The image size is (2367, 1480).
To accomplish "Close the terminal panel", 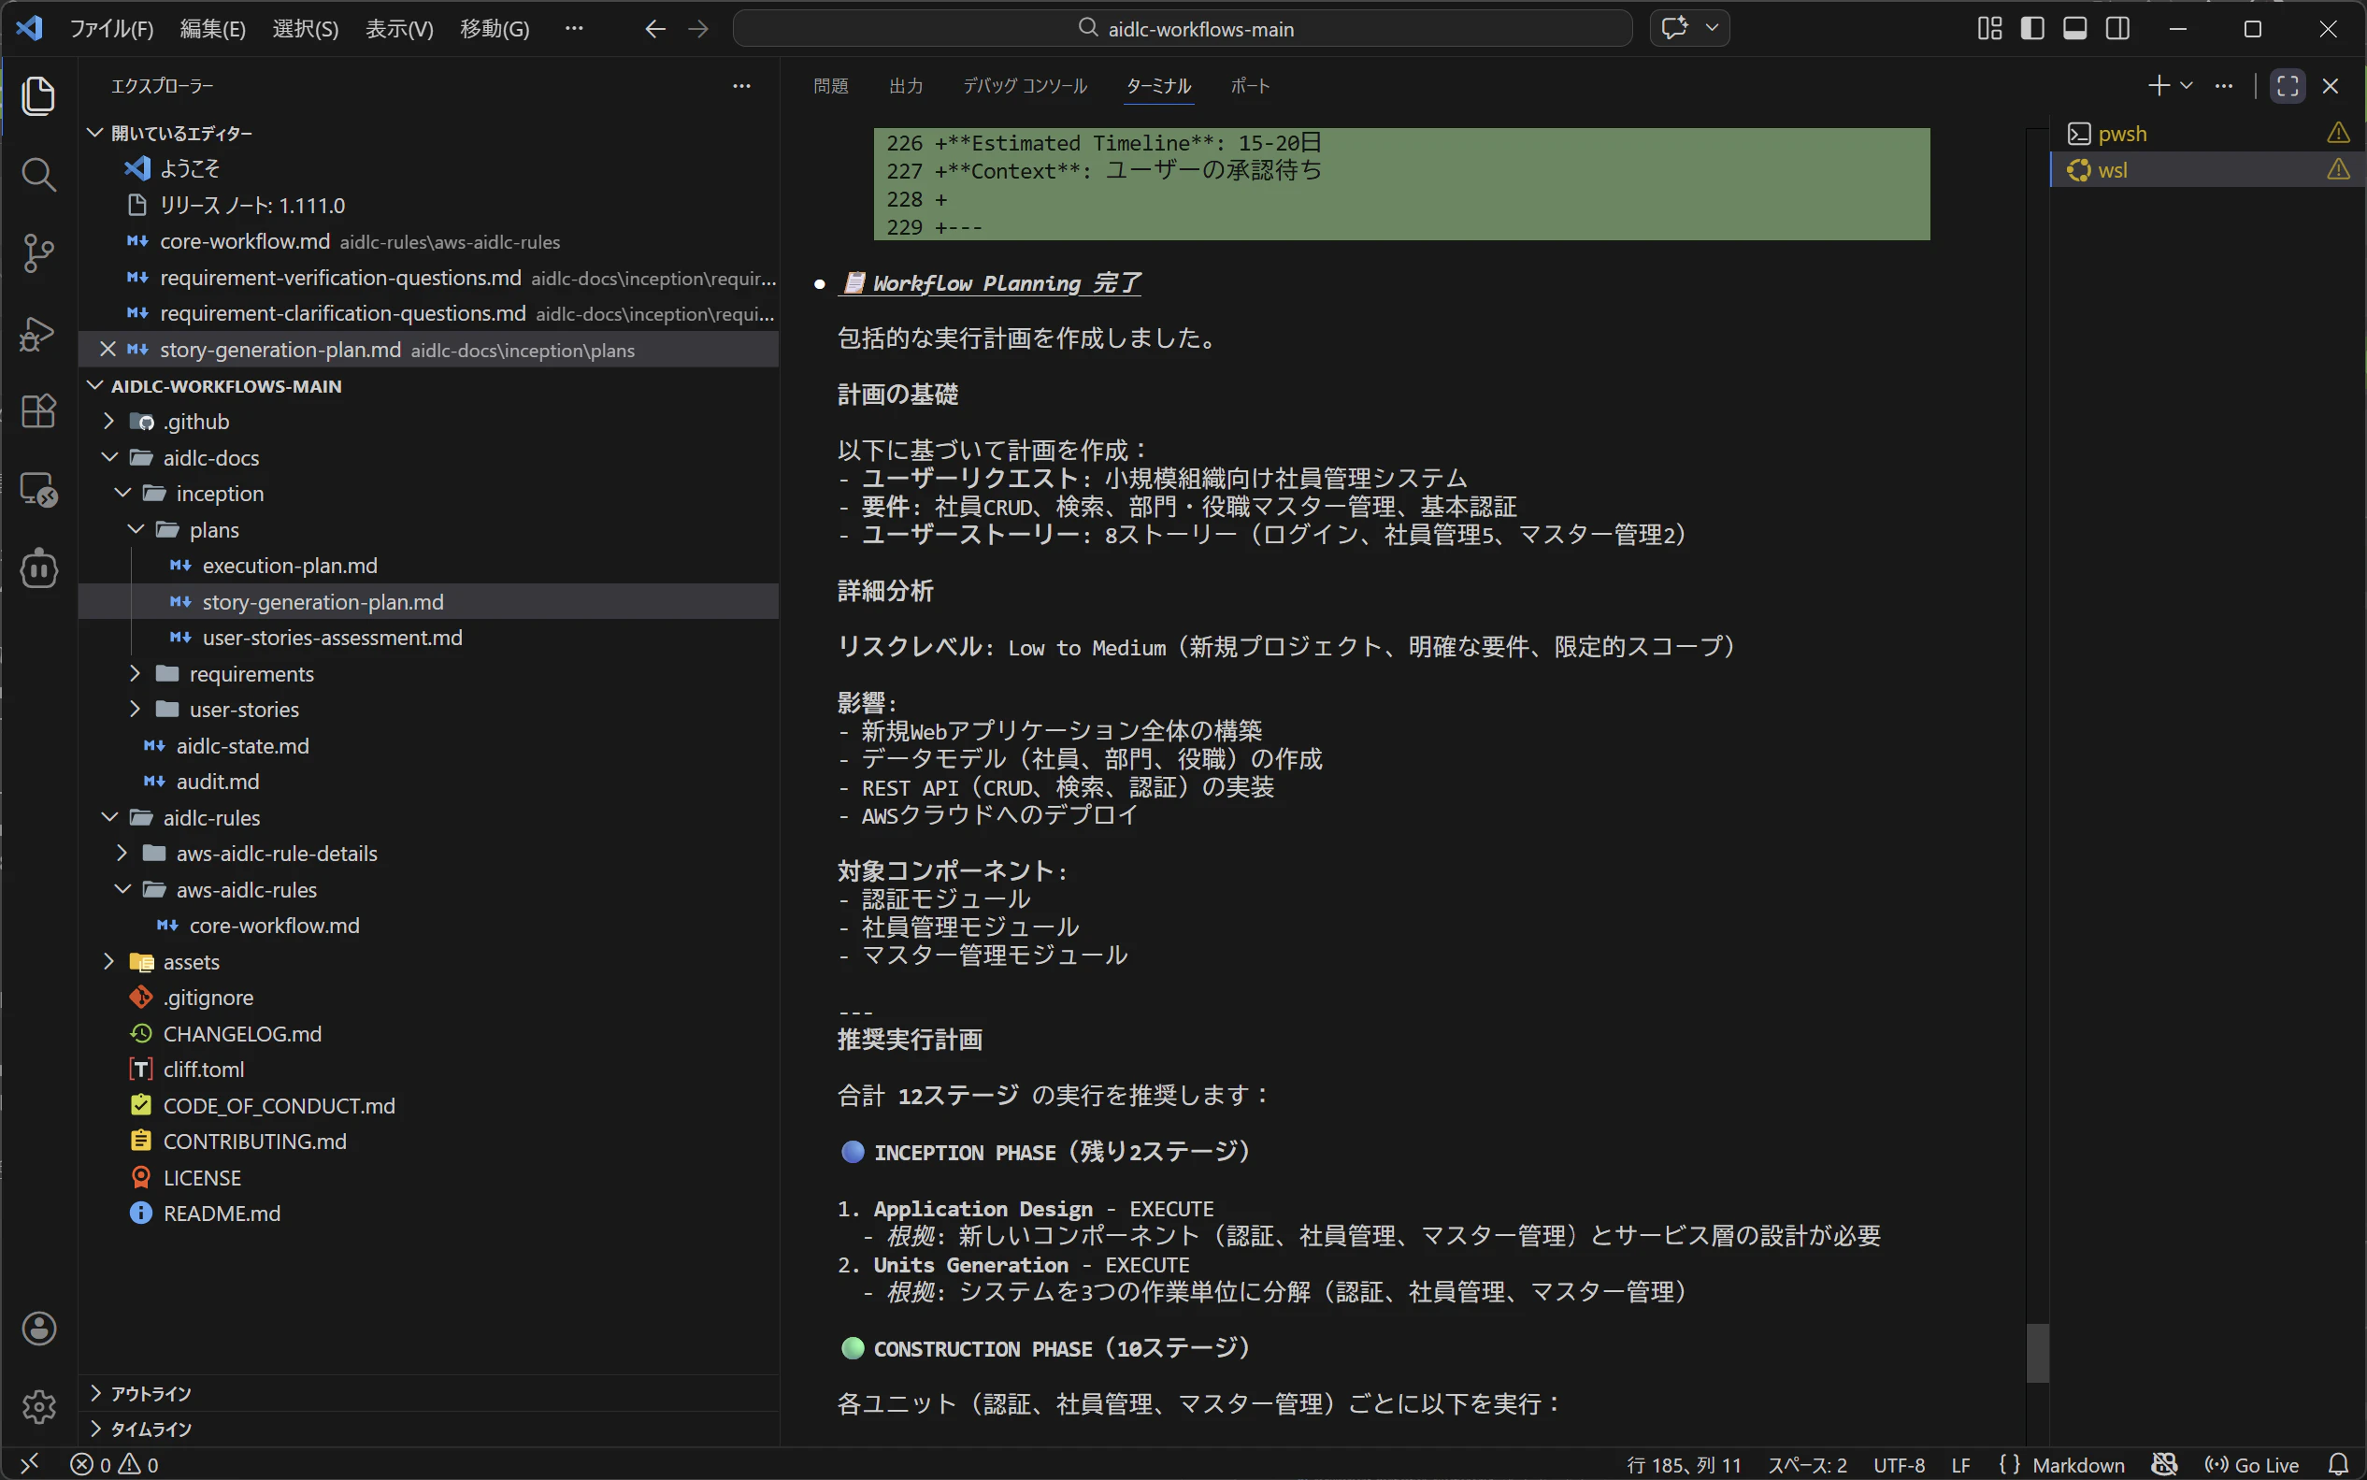I will (2330, 86).
